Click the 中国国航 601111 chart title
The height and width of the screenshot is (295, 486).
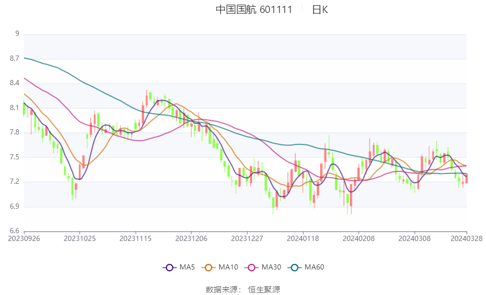click(x=254, y=9)
